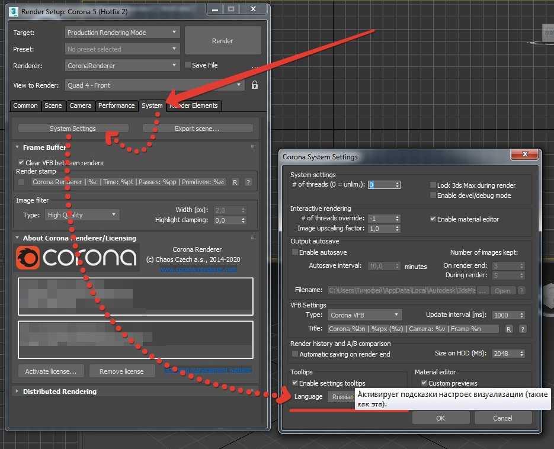Click Activate license... button

point(51,371)
